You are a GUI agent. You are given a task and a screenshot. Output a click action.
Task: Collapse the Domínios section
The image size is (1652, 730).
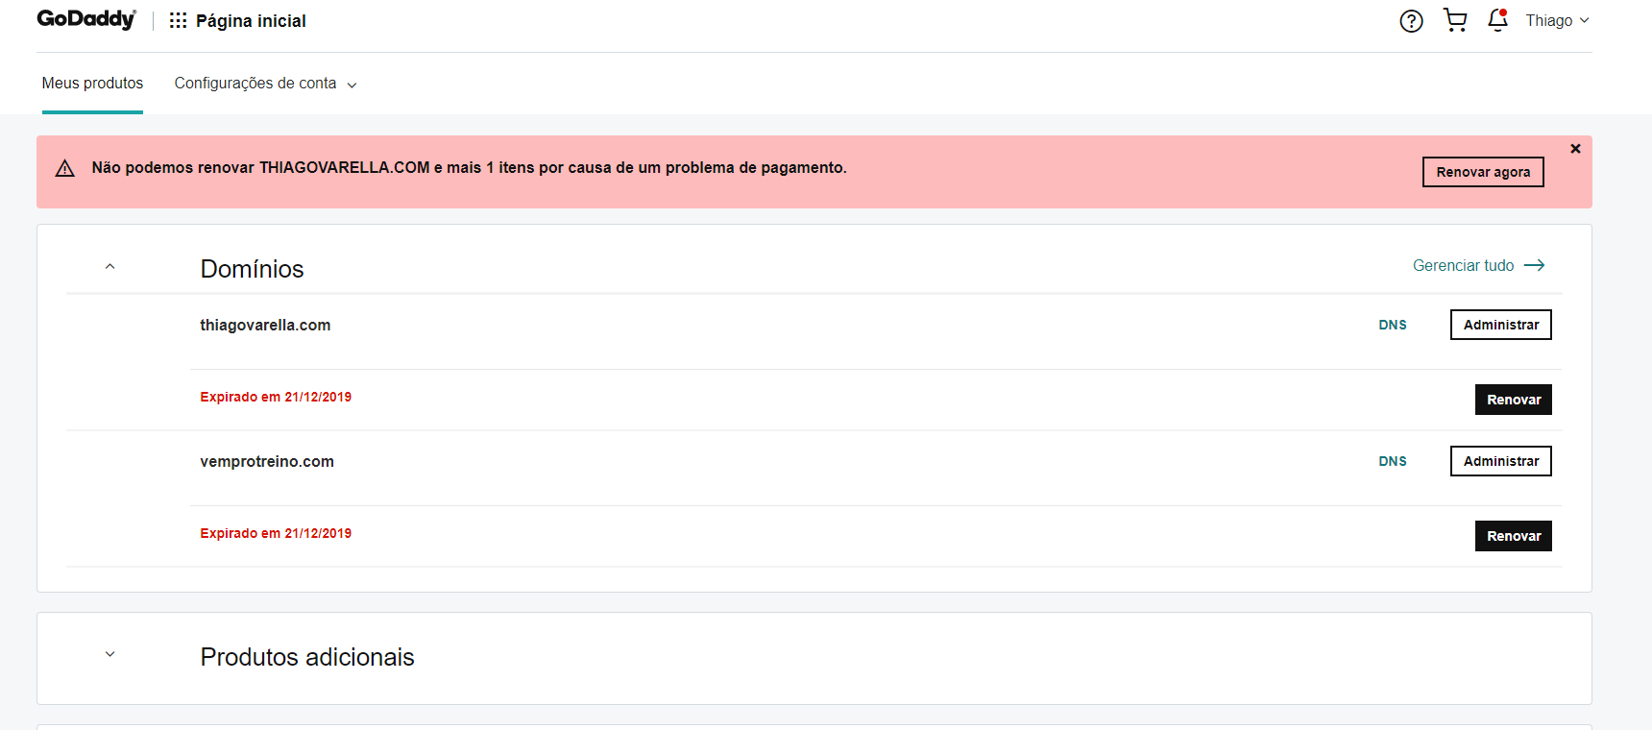click(109, 266)
